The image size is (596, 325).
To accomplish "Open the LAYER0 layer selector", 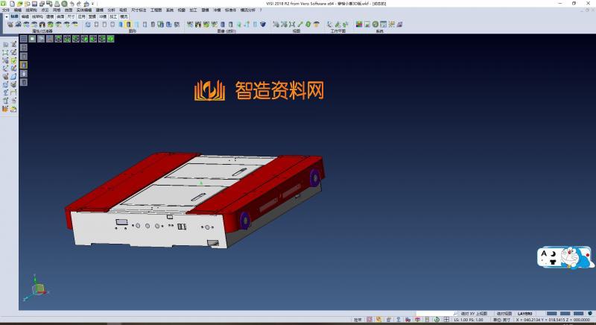I will (x=525, y=314).
